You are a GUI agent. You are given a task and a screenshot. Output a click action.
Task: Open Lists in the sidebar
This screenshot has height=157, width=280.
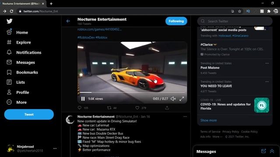[x=16, y=82]
